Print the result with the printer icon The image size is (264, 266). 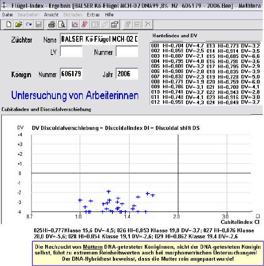pyautogui.click(x=51, y=24)
